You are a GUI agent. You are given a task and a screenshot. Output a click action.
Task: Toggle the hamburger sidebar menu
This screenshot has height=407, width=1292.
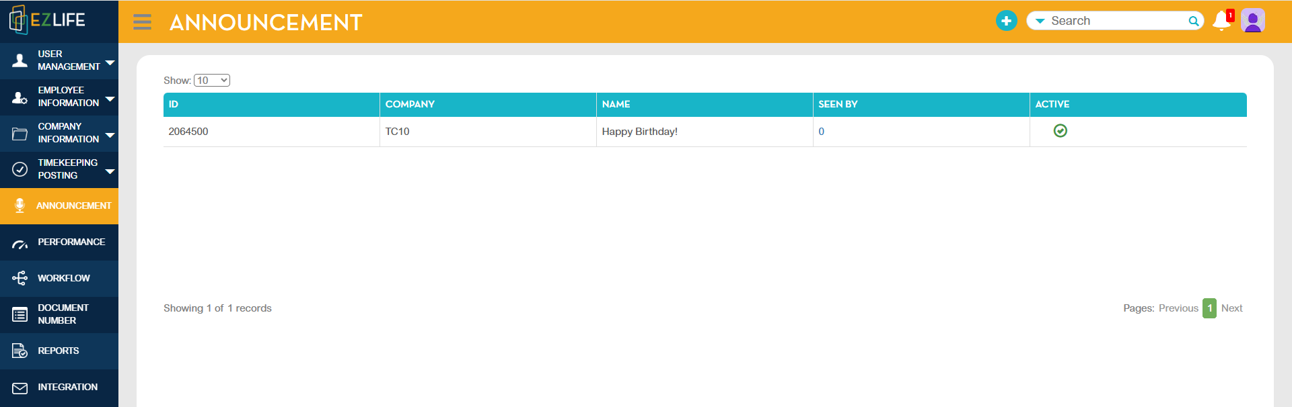pyautogui.click(x=142, y=22)
